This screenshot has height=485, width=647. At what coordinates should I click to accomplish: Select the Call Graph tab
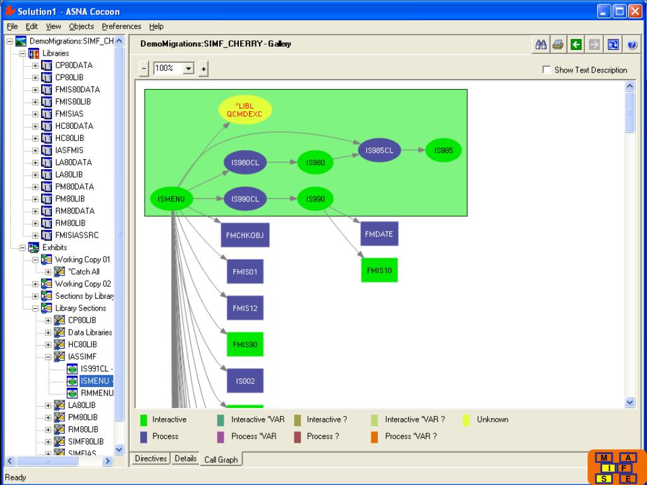(x=221, y=460)
